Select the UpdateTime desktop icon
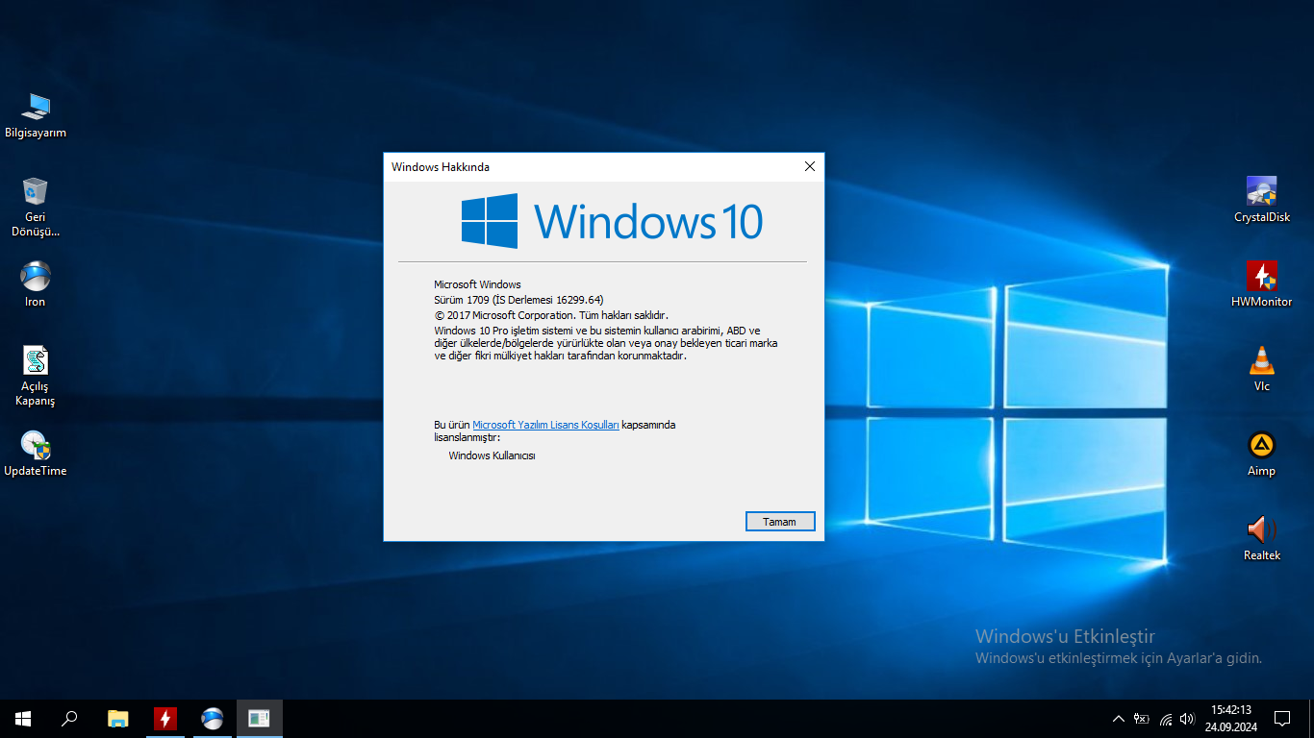This screenshot has width=1314, height=738. pos(36,454)
